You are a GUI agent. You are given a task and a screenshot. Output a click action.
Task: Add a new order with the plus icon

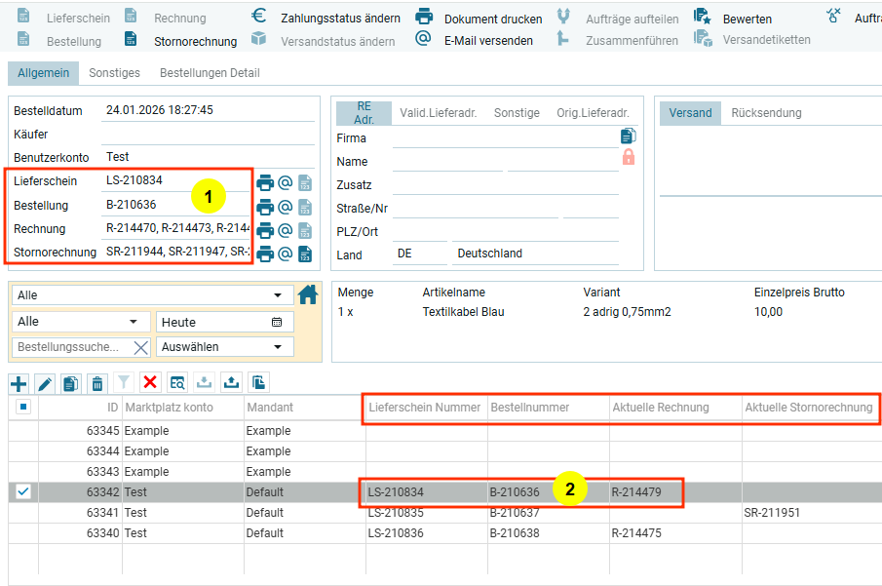[x=19, y=383]
